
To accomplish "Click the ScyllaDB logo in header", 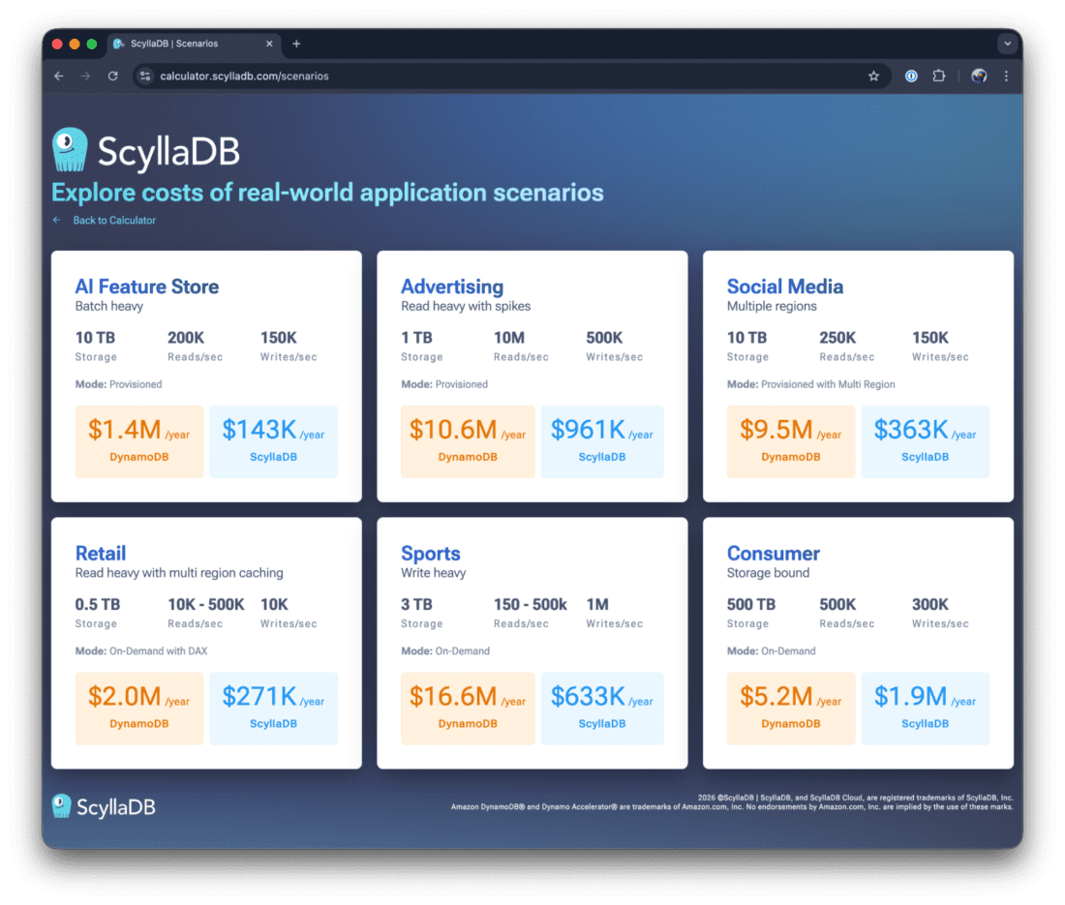I will (x=145, y=151).
